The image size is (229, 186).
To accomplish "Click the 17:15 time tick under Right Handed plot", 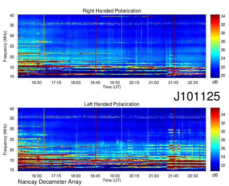I will 56,83.
